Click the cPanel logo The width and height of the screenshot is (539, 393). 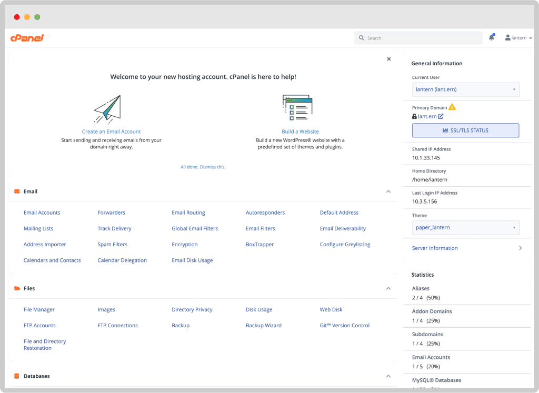27,38
